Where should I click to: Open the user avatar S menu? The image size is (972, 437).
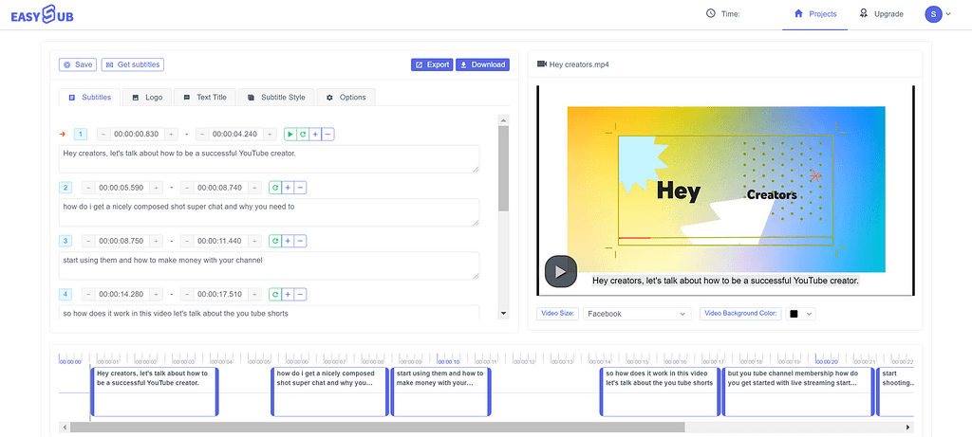(937, 14)
